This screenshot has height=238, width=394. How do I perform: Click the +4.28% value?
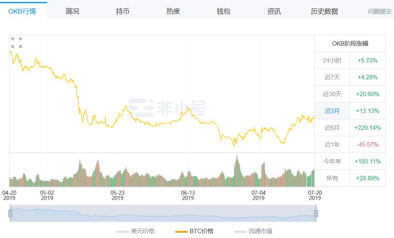[x=367, y=77]
